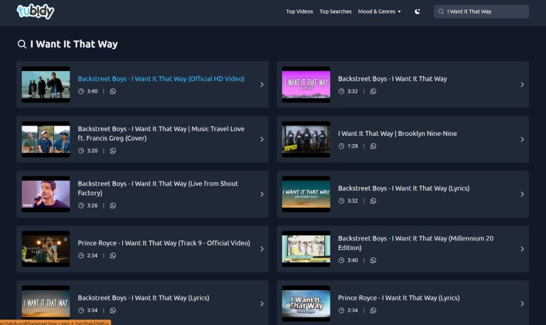
Task: Click WhatsApp icon for Music Travel Love cover
Action: click(113, 151)
